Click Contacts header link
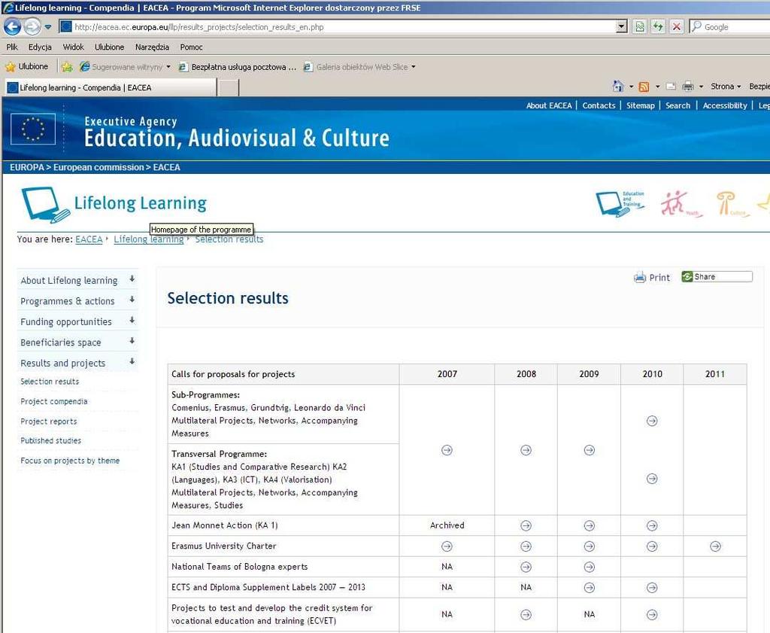Screen dimensions: 770x633 point(599,105)
